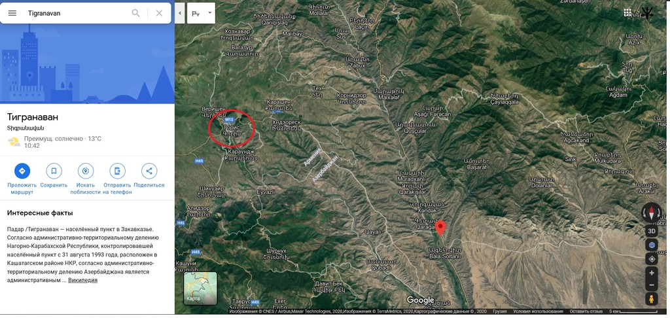Click the red Tigranavan location pin

click(x=440, y=228)
